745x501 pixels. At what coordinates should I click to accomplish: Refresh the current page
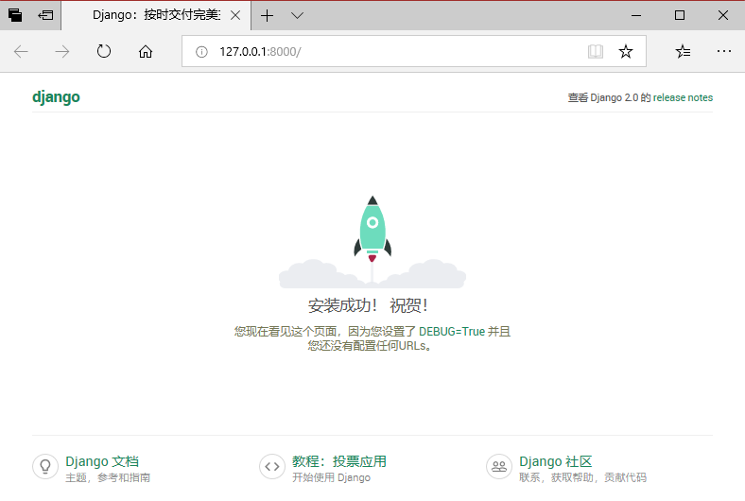tap(104, 51)
